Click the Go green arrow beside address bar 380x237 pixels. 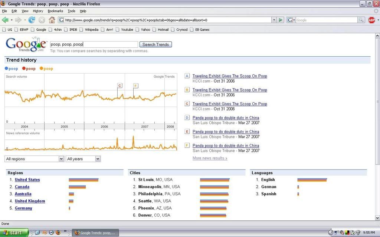(281, 20)
